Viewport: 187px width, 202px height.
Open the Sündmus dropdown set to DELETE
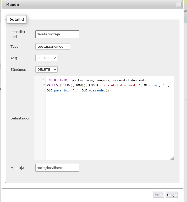tap(46, 69)
